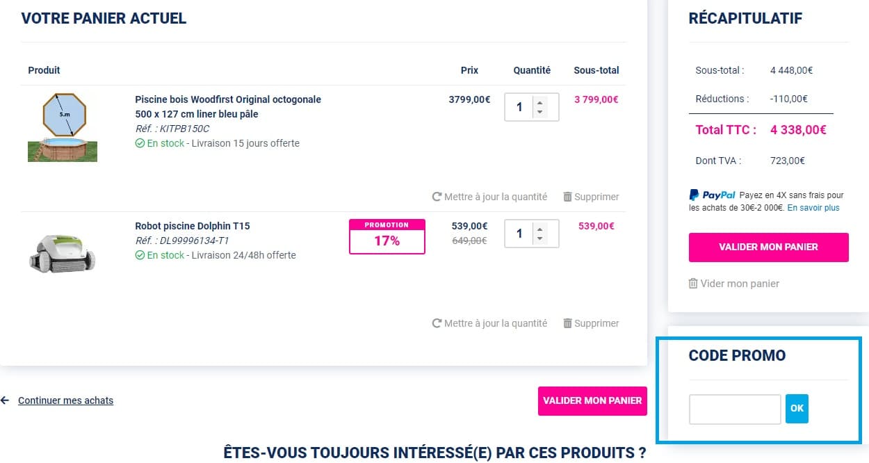Click the update quantity refresh icon for the pool
The height and width of the screenshot is (463, 869).
437,197
